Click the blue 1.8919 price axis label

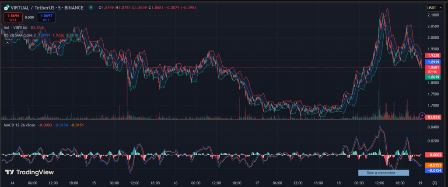tap(434, 62)
